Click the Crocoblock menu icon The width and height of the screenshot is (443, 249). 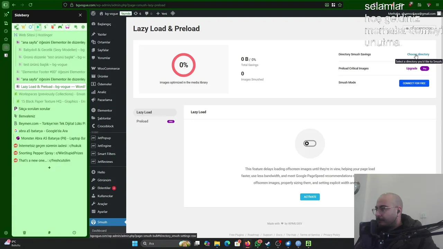93,126
